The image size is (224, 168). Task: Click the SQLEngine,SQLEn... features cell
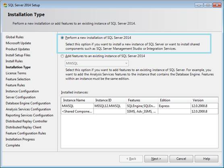[x=142, y=106]
